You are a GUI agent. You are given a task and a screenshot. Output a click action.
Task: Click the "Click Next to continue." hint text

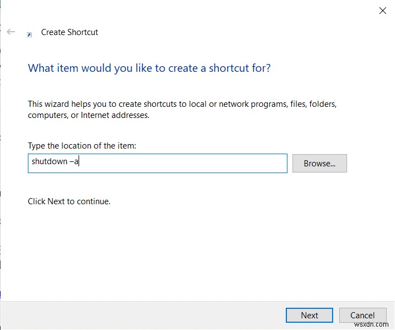69,201
